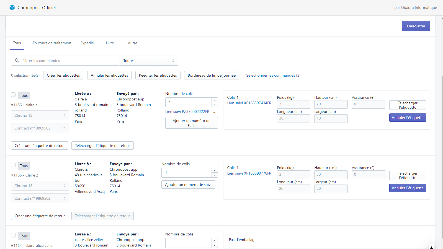Click Télécharger l'étiquette de retour for #1166
Viewport: 443px width, 249px height.
[102, 146]
